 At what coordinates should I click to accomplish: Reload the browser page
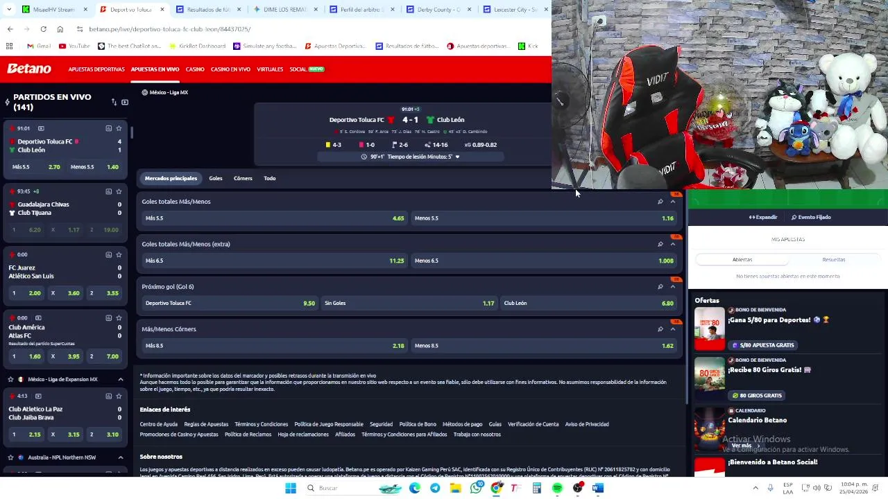tap(43, 29)
